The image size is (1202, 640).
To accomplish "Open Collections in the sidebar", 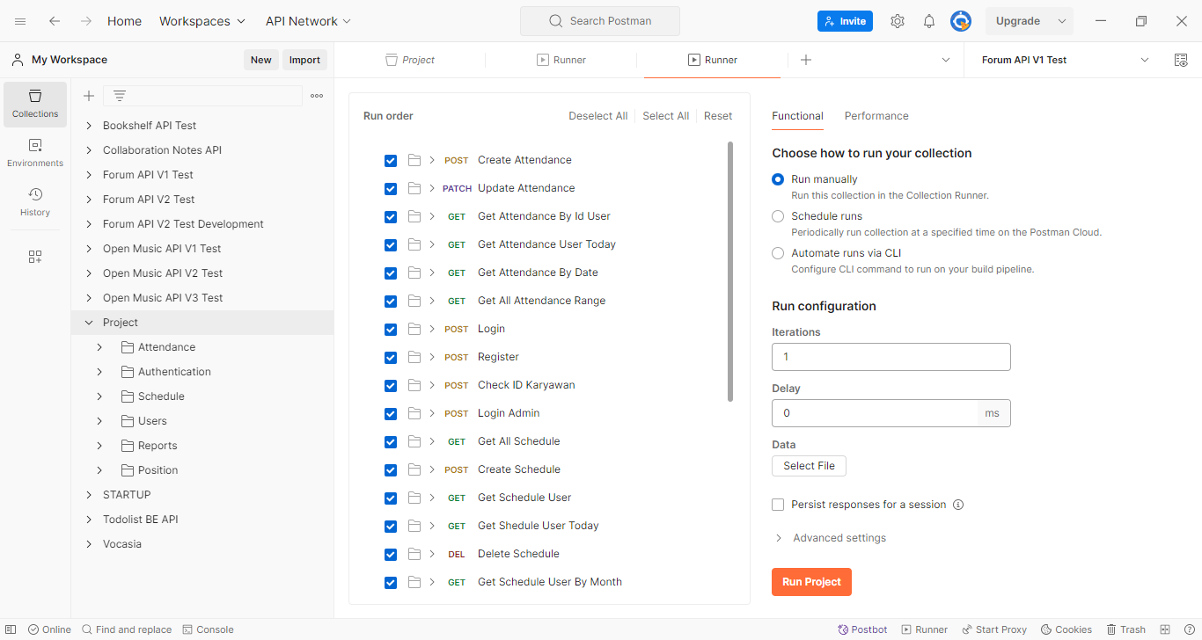I will pyautogui.click(x=35, y=105).
